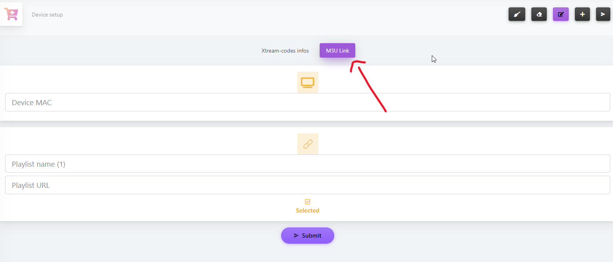Viewport: 613px width, 262px height.
Task: Focus the Playlist URL field
Action: [x=307, y=185]
